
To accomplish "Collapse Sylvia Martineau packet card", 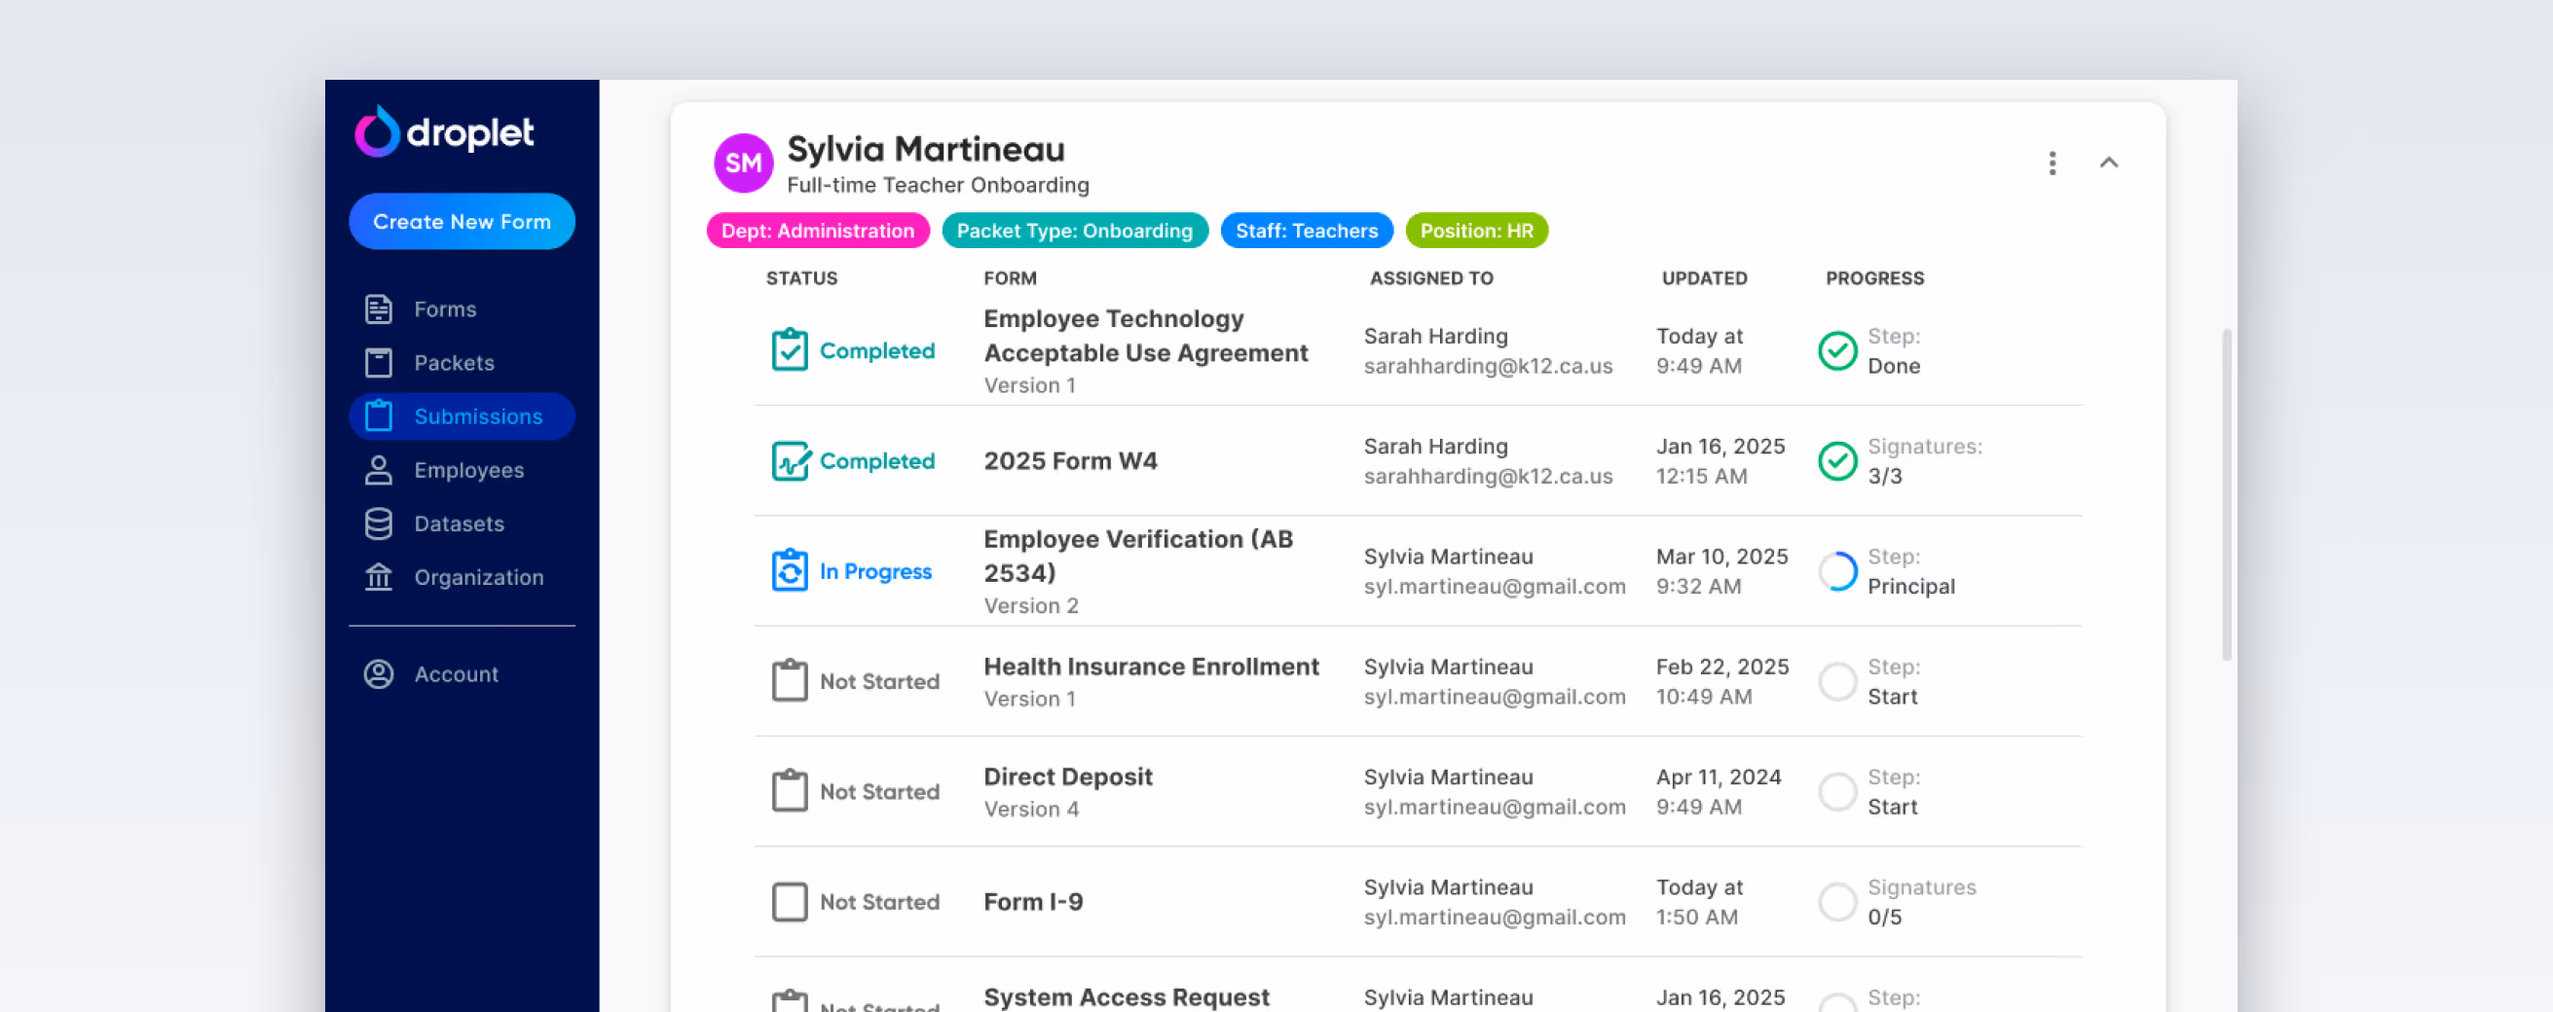I will 2109,163.
